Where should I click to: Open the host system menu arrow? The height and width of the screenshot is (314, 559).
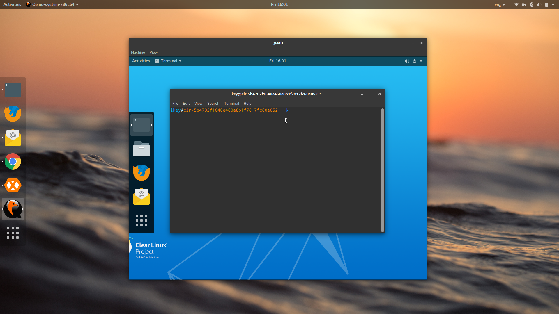click(553, 5)
